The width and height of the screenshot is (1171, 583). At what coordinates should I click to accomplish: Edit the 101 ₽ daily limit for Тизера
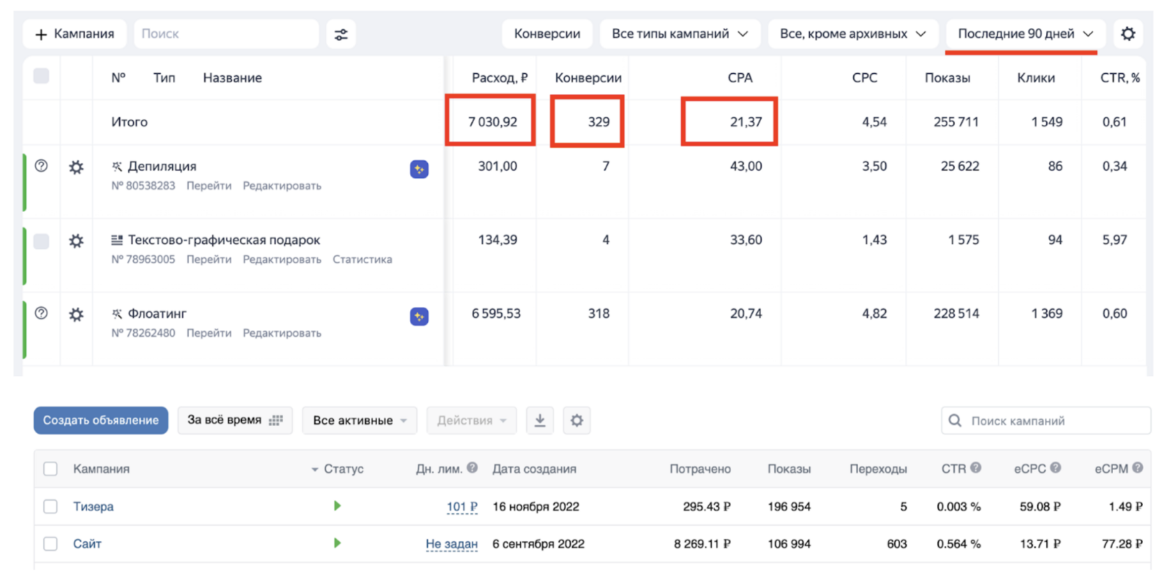(x=462, y=507)
